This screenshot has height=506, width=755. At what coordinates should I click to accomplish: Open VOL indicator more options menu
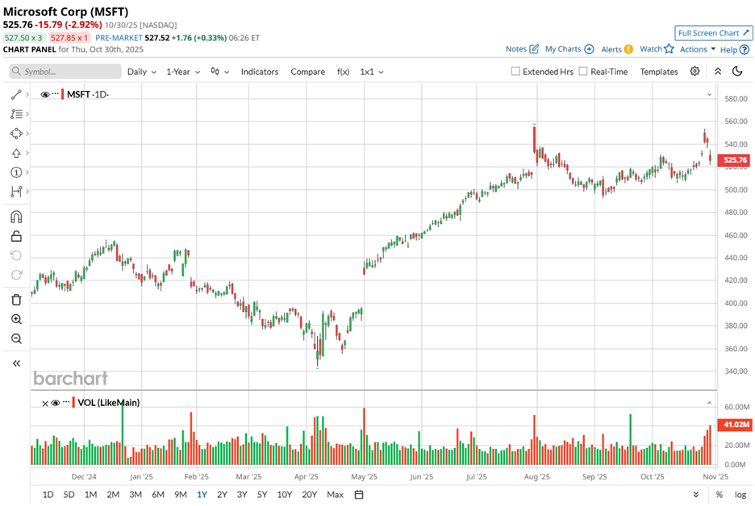[x=66, y=402]
